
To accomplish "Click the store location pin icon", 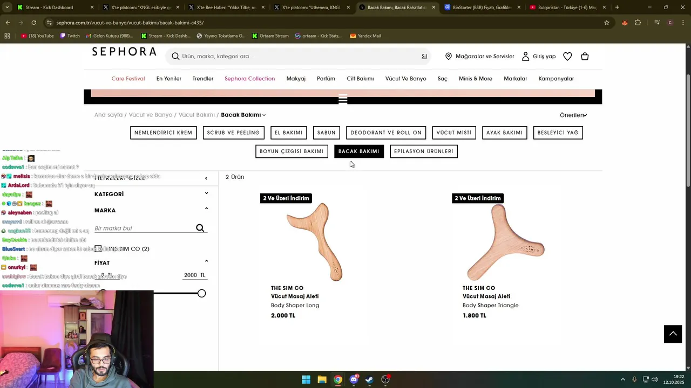I will tap(449, 56).
